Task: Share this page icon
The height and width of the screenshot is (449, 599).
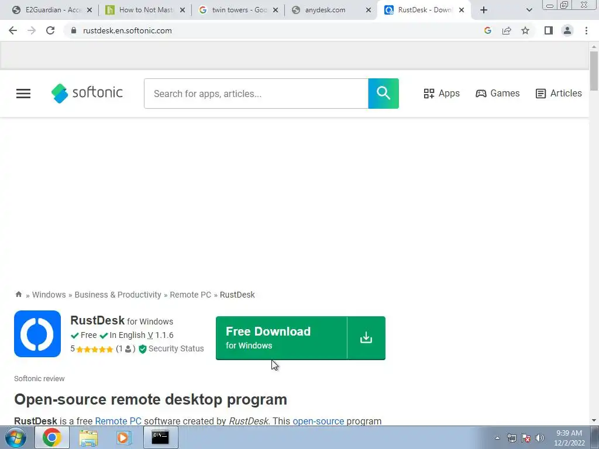Action: click(507, 30)
